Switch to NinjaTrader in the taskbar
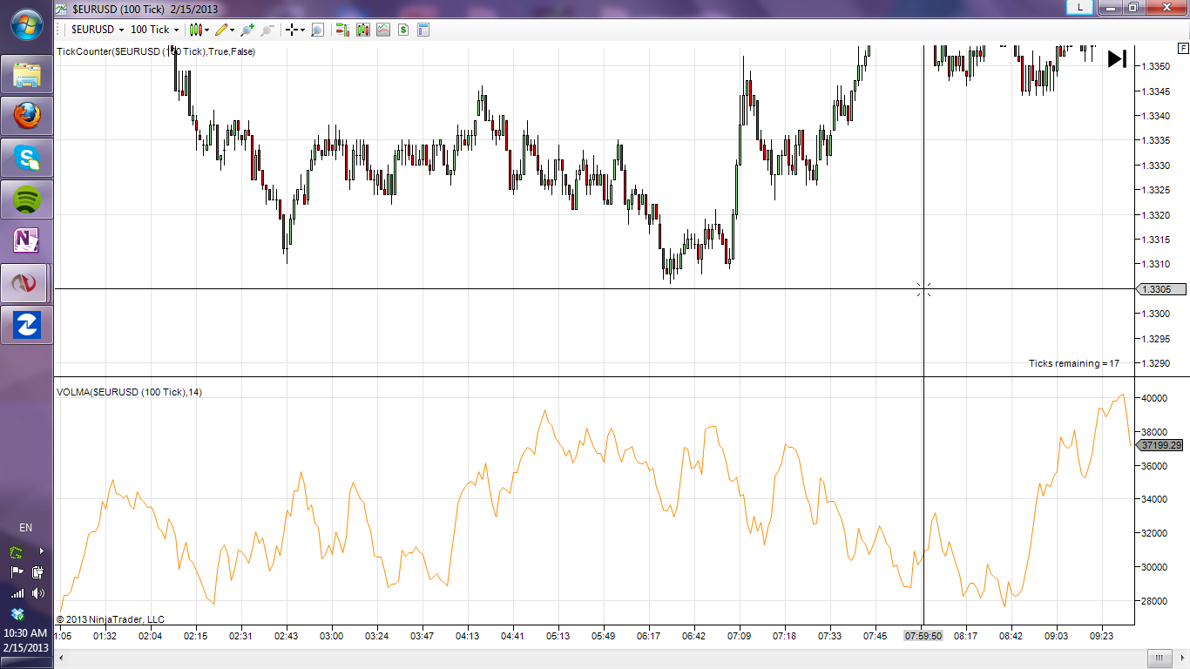This screenshot has width=1190, height=669. [26, 283]
